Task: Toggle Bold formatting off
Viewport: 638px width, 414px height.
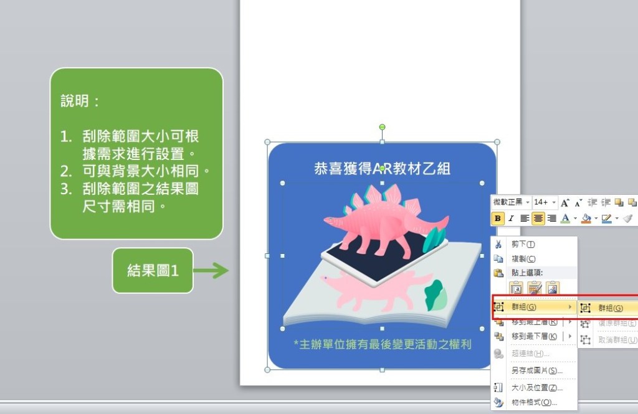Action: [498, 219]
